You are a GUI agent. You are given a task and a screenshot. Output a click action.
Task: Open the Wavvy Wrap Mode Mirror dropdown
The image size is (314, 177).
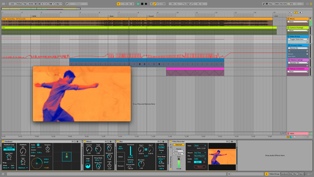[x=98, y=160]
